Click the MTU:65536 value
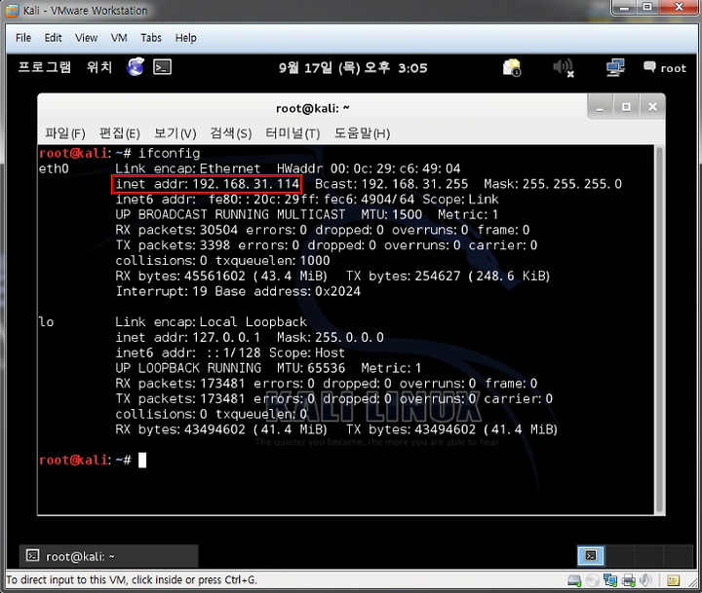 [x=311, y=368]
